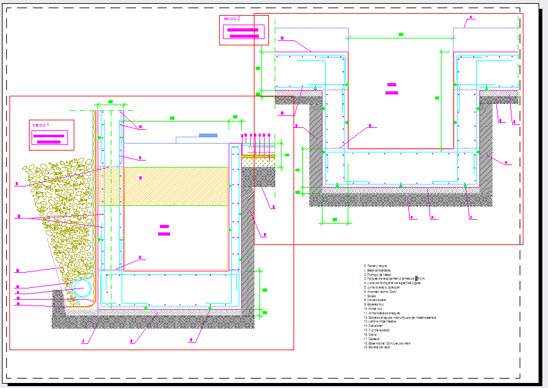The image size is (548, 388).
Task: Click legend entry "7. Solera"
Action: coord(372,295)
